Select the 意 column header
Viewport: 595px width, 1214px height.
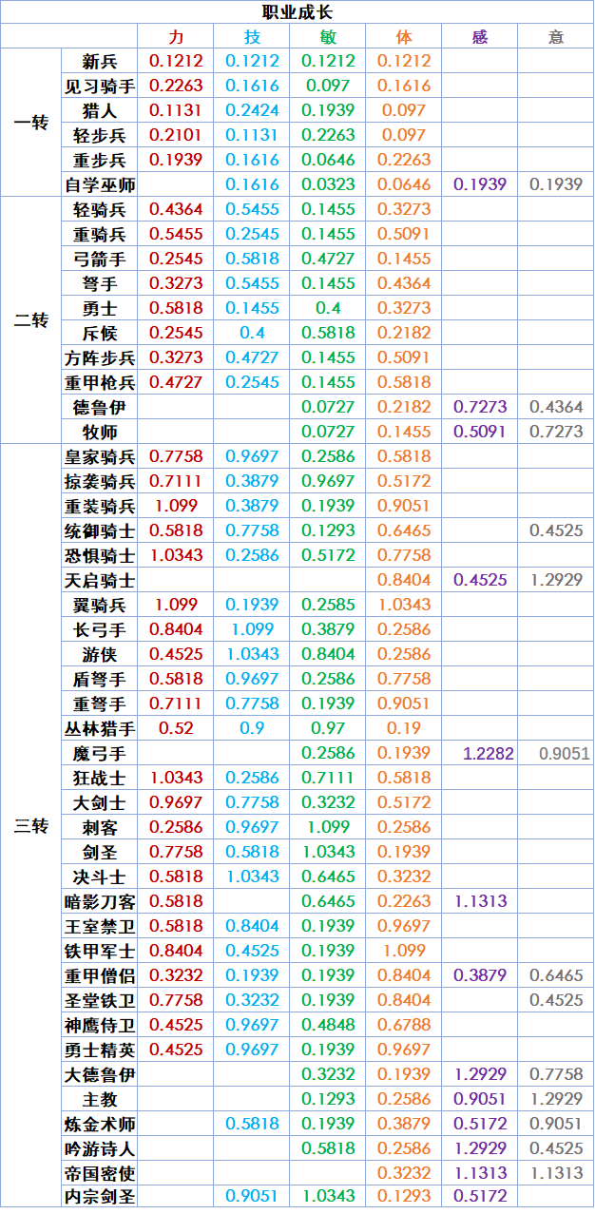pyautogui.click(x=556, y=37)
